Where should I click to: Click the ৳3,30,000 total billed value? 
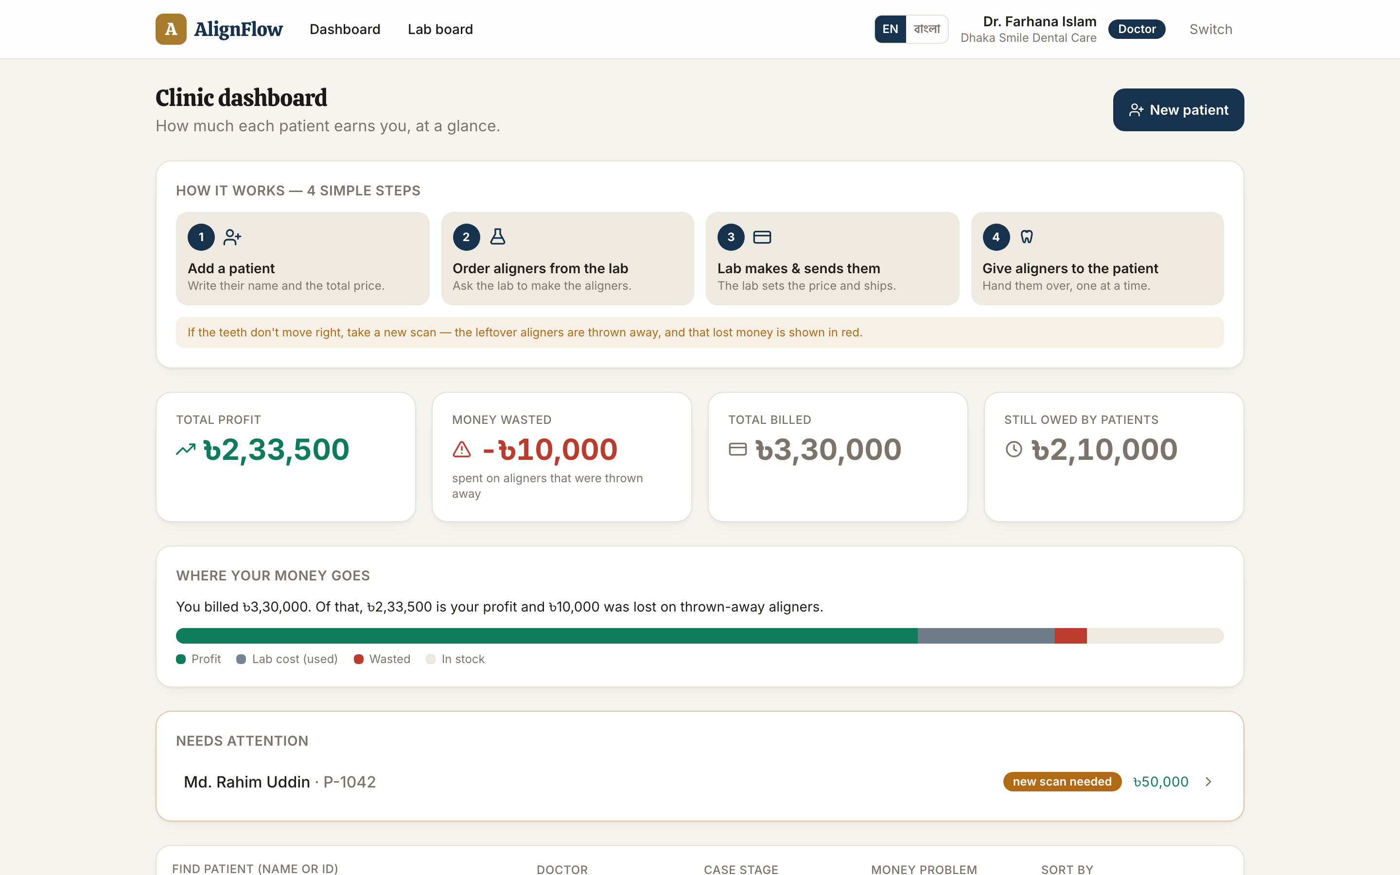[x=828, y=450]
